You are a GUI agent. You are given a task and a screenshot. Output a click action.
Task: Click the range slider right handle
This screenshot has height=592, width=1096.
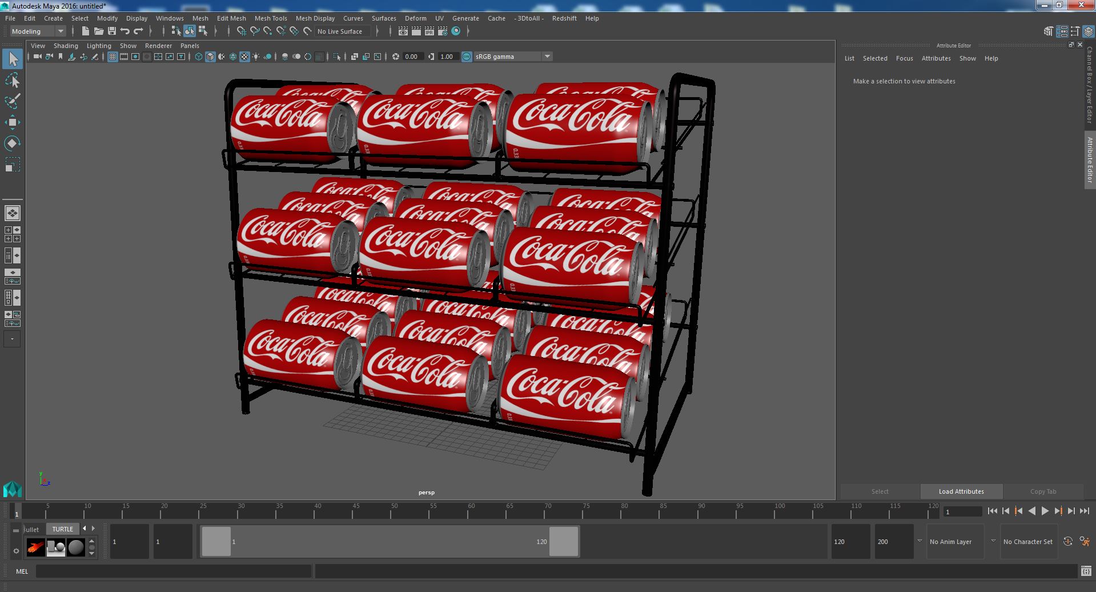pos(564,541)
